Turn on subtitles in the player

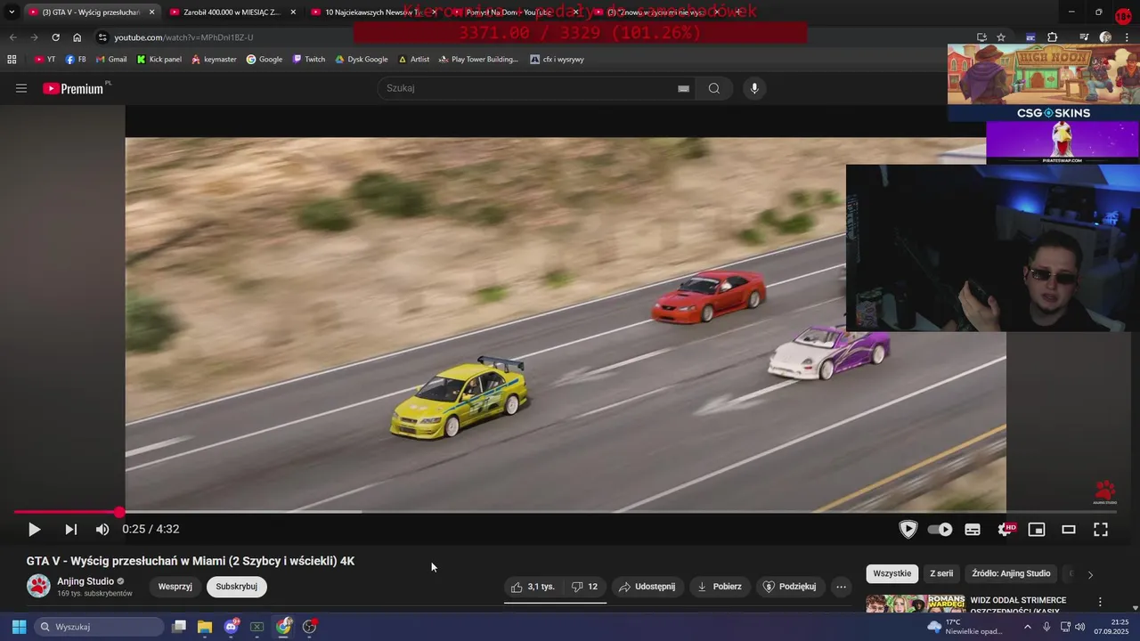pyautogui.click(x=973, y=530)
